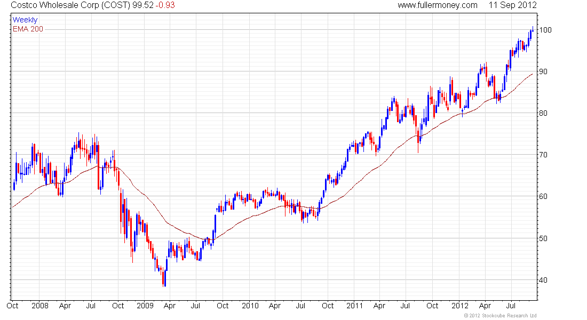Click the 'Apr' label following 2008
The width and height of the screenshot is (587, 320).
(x=65, y=306)
